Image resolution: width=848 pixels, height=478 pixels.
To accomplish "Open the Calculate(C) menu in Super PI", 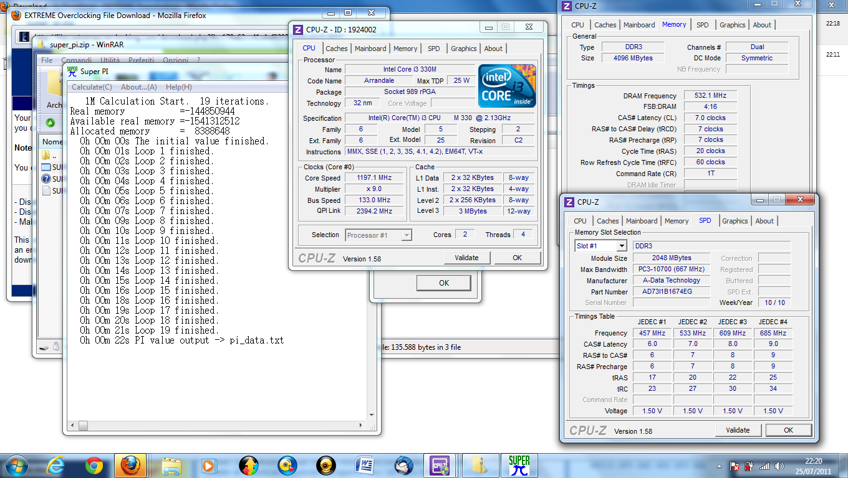I will pyautogui.click(x=92, y=87).
